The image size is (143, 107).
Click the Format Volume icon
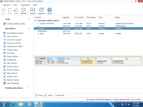coord(5,70)
